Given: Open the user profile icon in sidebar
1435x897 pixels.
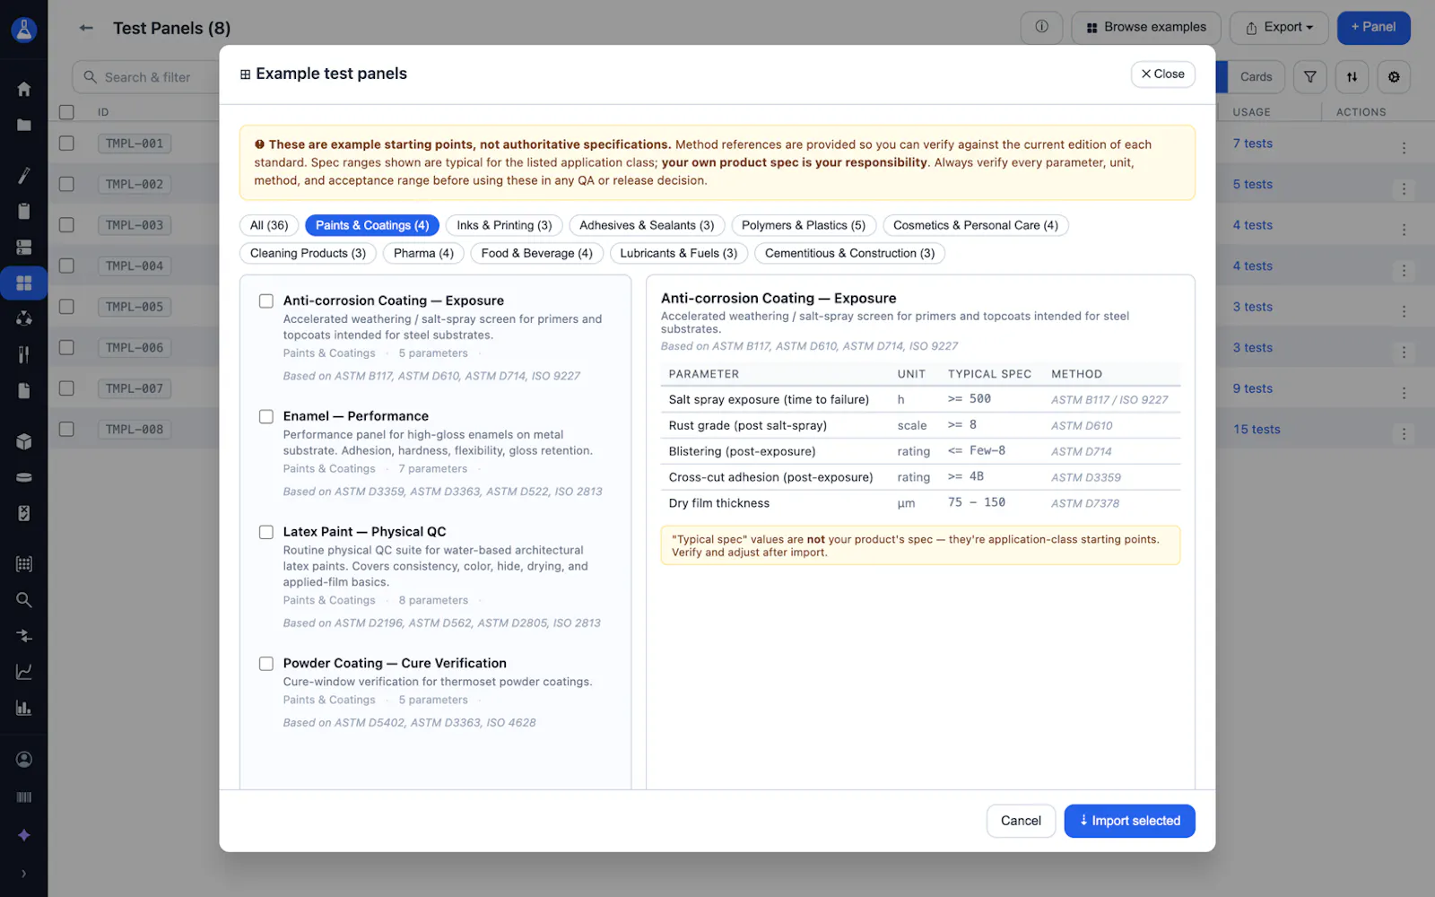Looking at the screenshot, I should tap(24, 760).
